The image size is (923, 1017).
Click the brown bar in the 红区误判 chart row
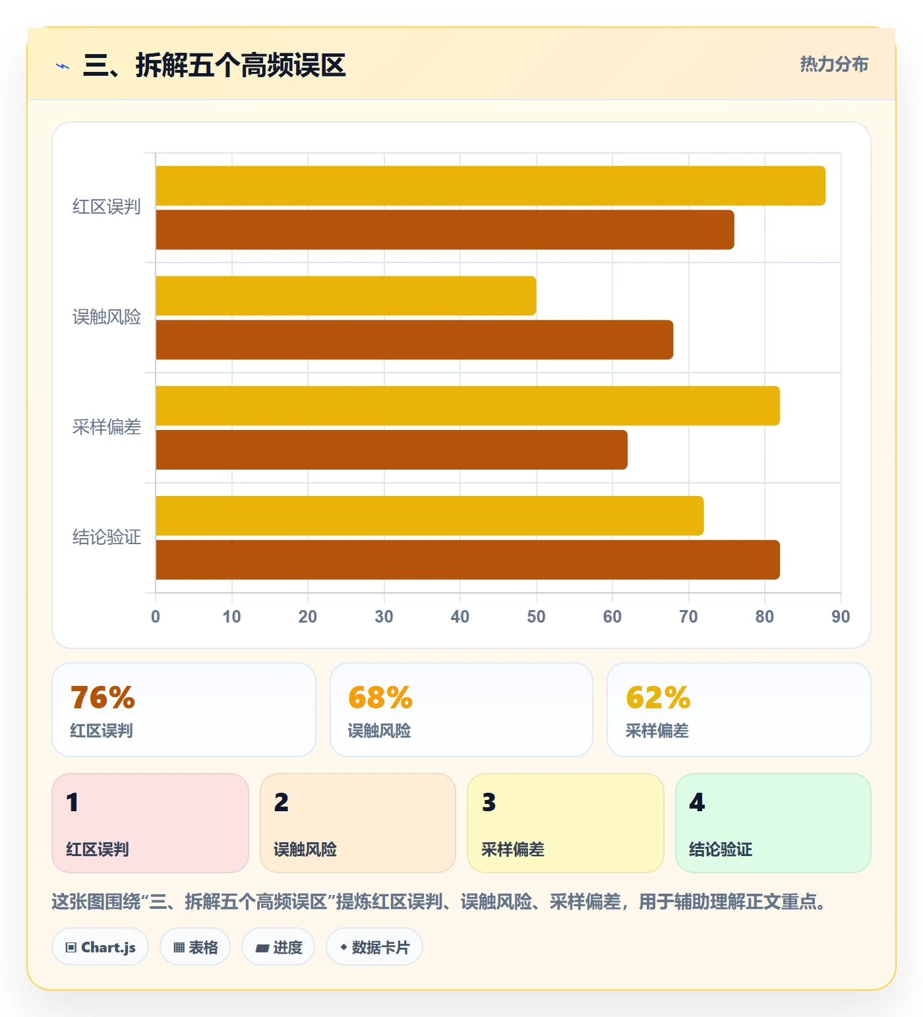click(445, 230)
